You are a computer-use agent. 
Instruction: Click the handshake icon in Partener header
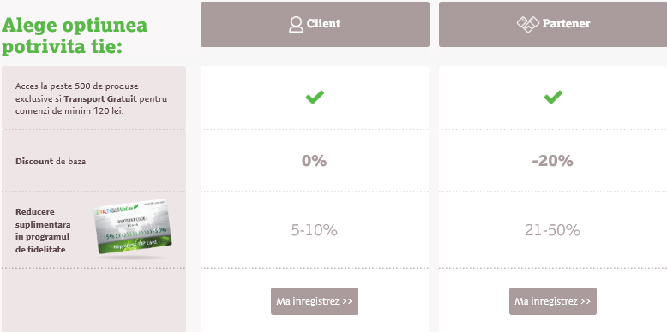(x=528, y=24)
